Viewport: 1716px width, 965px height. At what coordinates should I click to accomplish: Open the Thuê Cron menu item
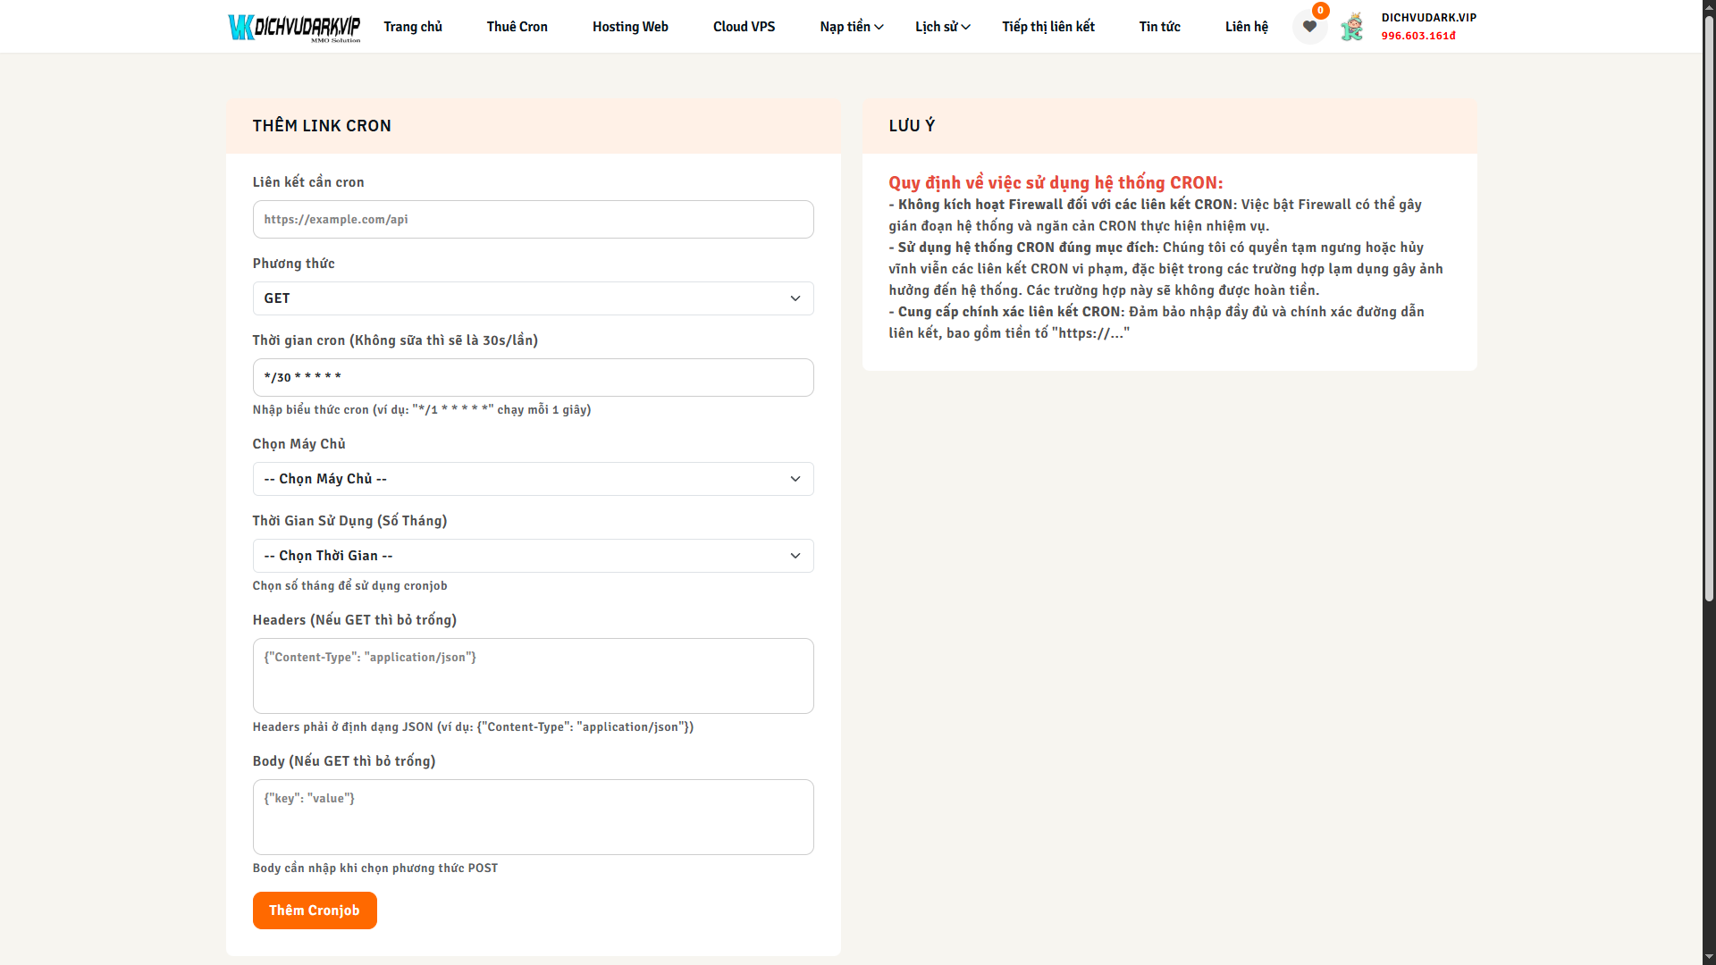(517, 27)
